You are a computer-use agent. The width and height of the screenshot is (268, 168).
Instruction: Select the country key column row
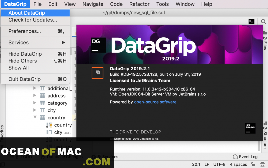pyautogui.click(x=59, y=125)
